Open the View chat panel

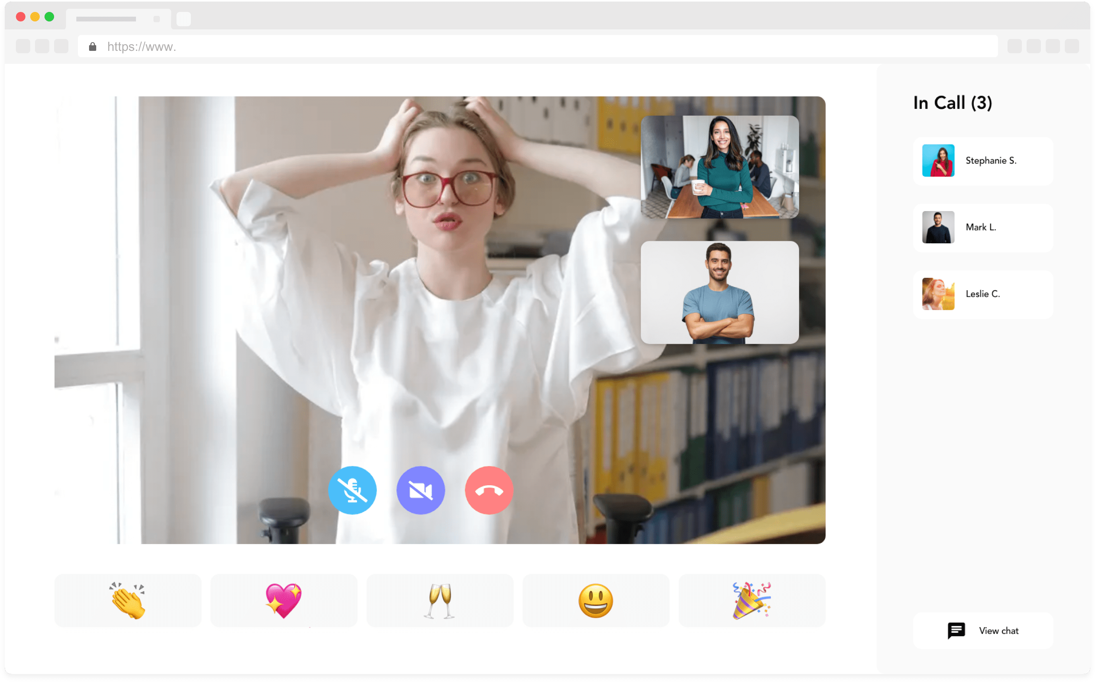click(985, 630)
